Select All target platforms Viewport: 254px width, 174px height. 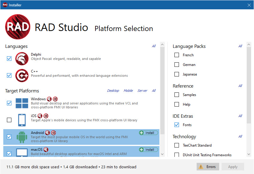pos(154,91)
